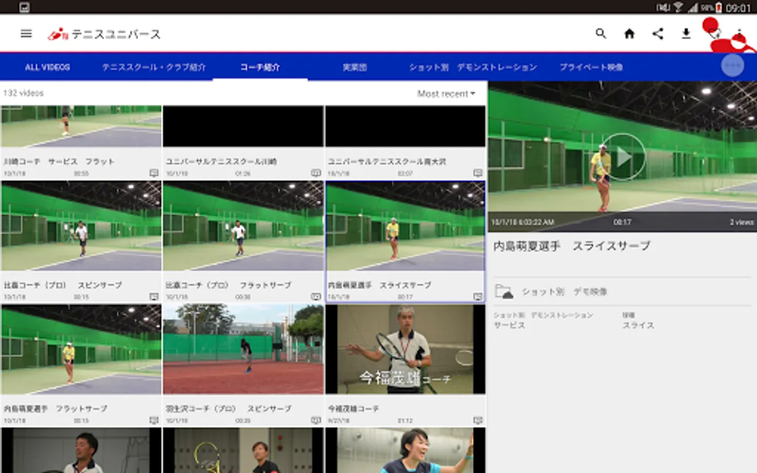
Task: Click the card icon on 比嘉コーチ フラットサーブ
Action: click(x=316, y=296)
